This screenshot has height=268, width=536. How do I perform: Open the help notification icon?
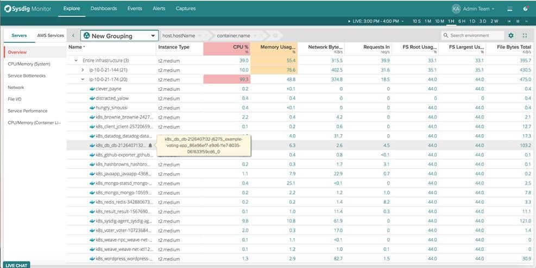point(526,9)
